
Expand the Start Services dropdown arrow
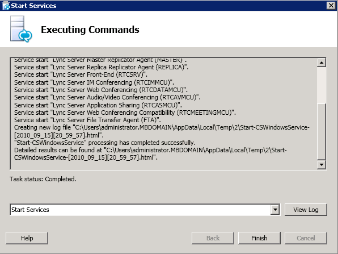[275, 210]
